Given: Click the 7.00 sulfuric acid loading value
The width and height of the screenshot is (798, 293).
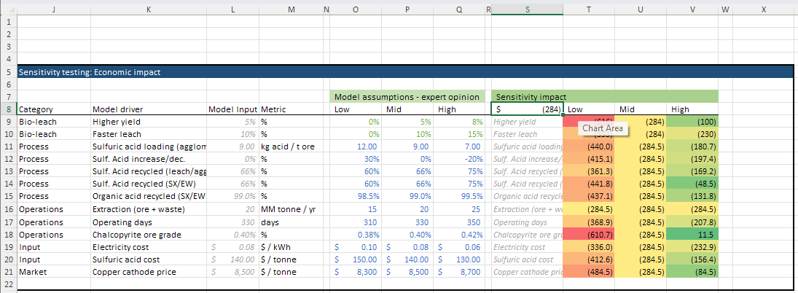Looking at the screenshot, I should 459,146.
